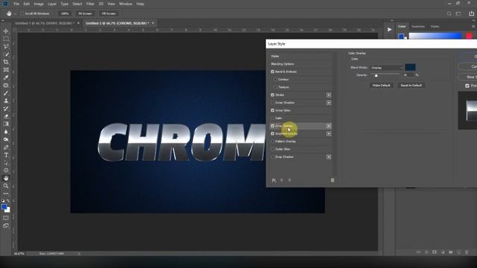Click the Reset to Default button
Image resolution: width=477 pixels, height=268 pixels.
[x=411, y=86]
